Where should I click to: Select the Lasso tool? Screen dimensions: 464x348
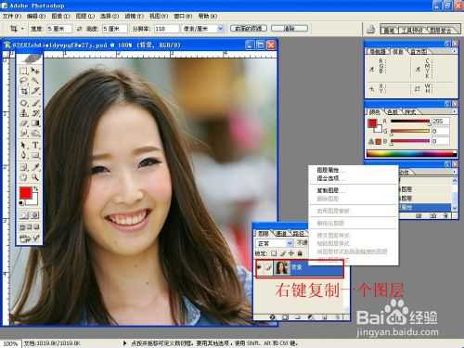[24, 81]
